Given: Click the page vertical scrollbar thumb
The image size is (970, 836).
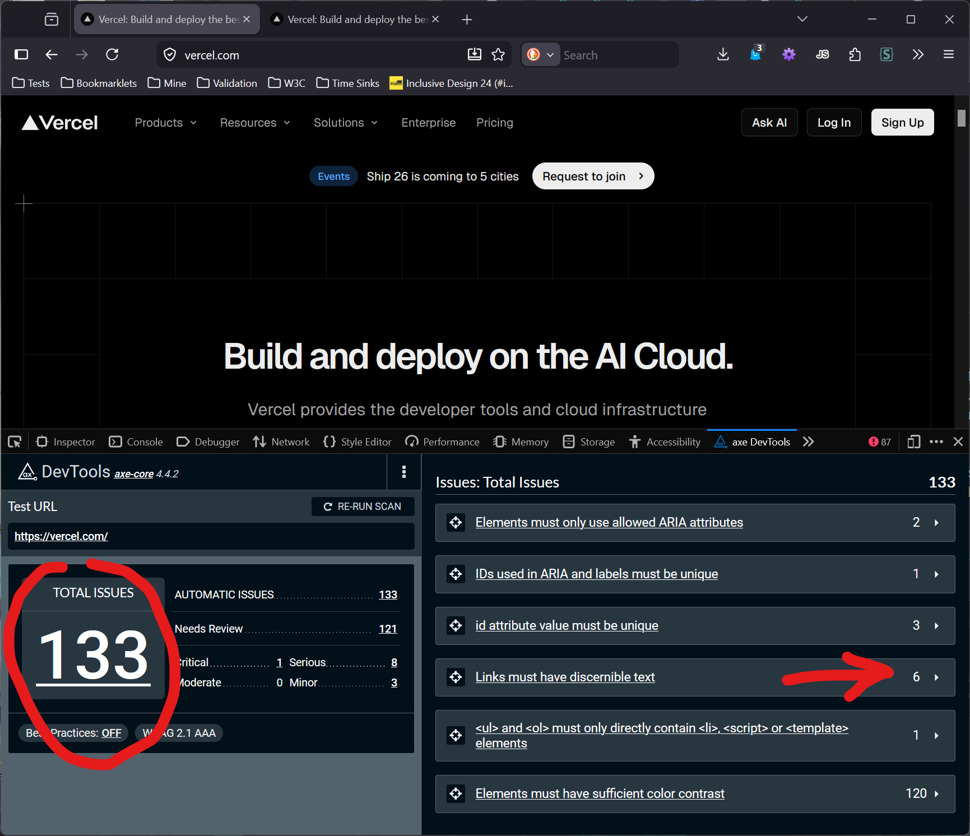Looking at the screenshot, I should coord(962,118).
